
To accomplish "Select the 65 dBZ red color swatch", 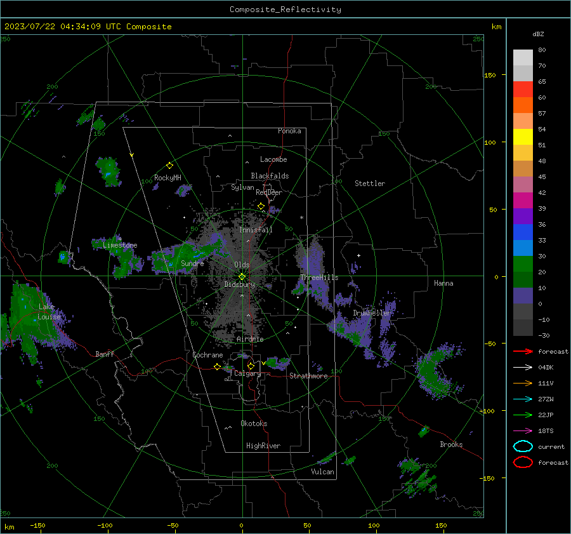I will (x=523, y=89).
